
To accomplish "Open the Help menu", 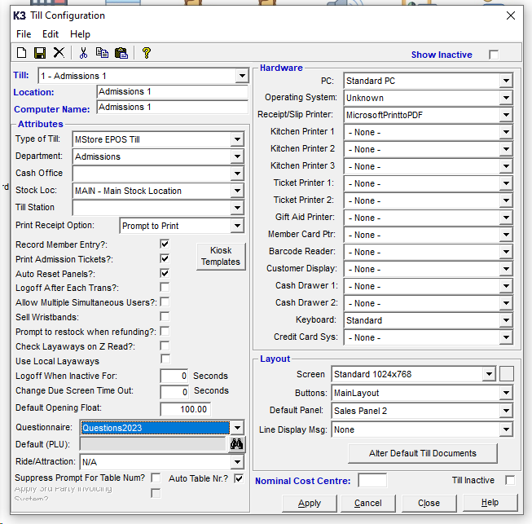I will (x=80, y=34).
